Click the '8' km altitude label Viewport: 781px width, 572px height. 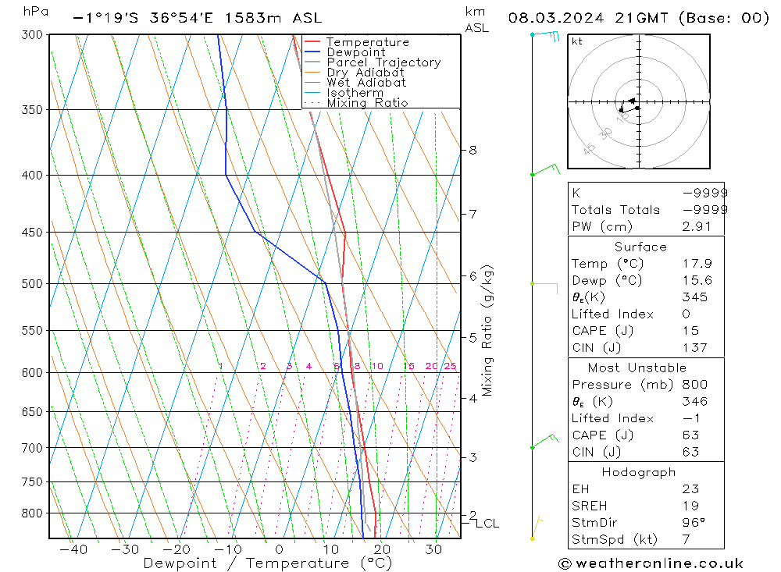point(473,150)
